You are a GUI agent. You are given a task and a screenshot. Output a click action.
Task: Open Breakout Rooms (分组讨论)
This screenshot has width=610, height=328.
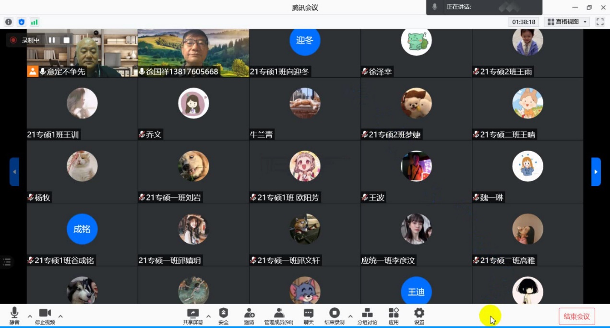367,316
